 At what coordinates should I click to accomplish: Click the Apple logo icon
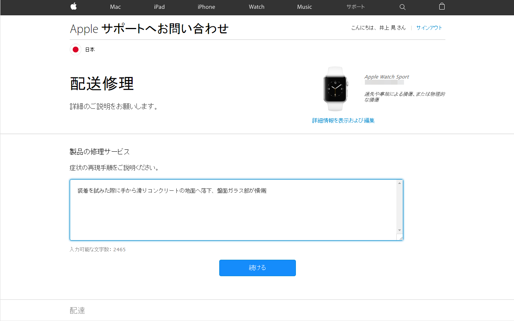(x=74, y=7)
